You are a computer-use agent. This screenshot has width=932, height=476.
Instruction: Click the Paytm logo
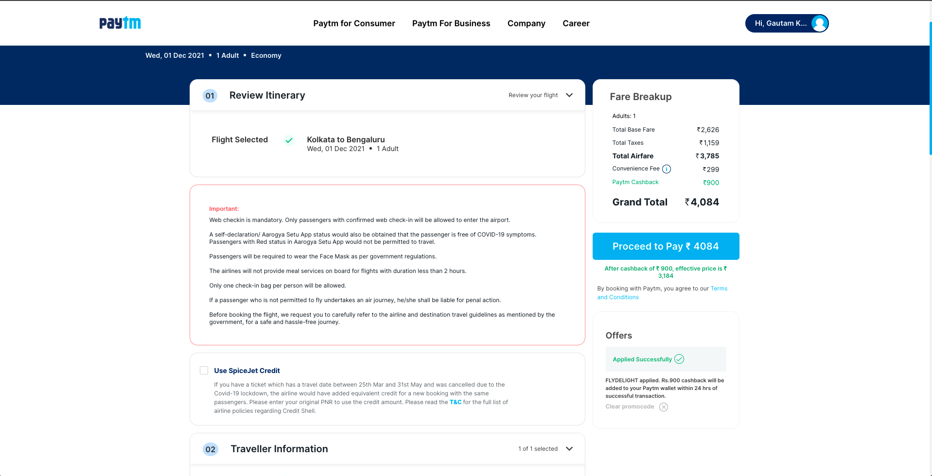coord(120,23)
